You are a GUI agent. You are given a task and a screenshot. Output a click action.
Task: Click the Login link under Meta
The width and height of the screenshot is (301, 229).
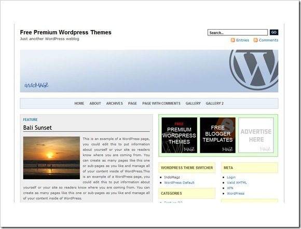coord(231,177)
